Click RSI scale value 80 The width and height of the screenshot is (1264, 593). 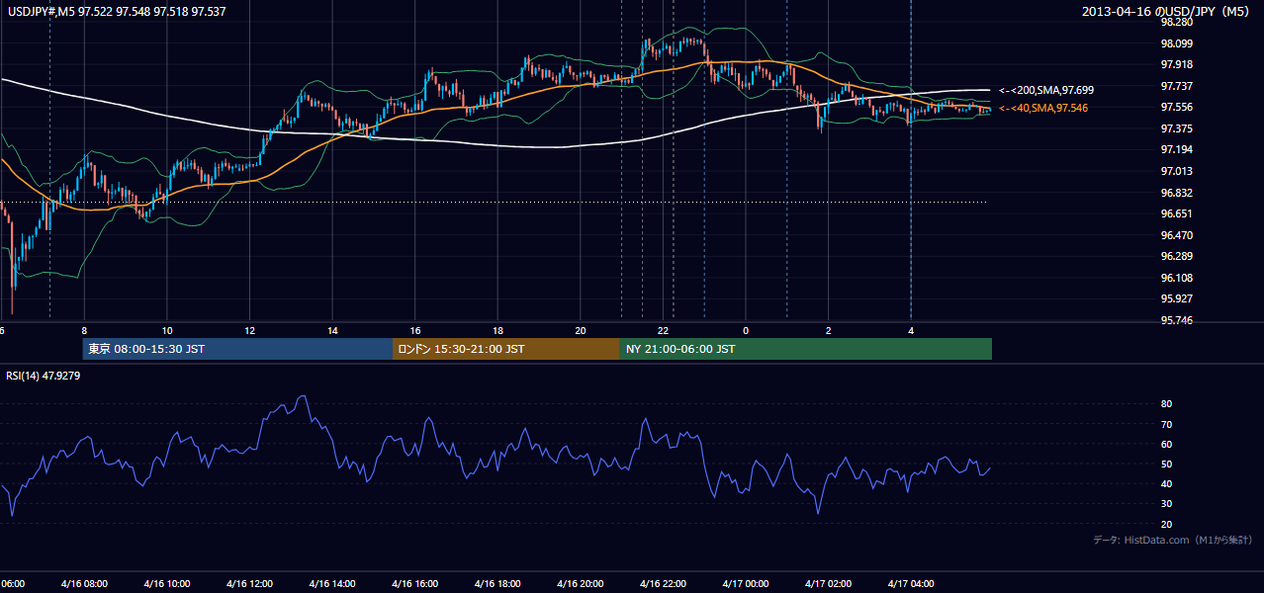pos(1167,404)
